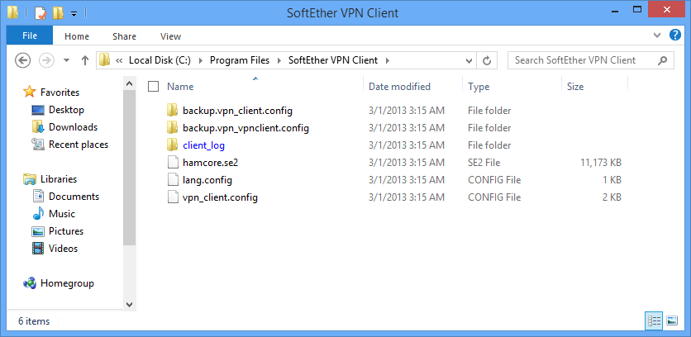Image resolution: width=691 pixels, height=337 pixels.
Task: Switch to the Share ribbon tab
Action: (124, 36)
